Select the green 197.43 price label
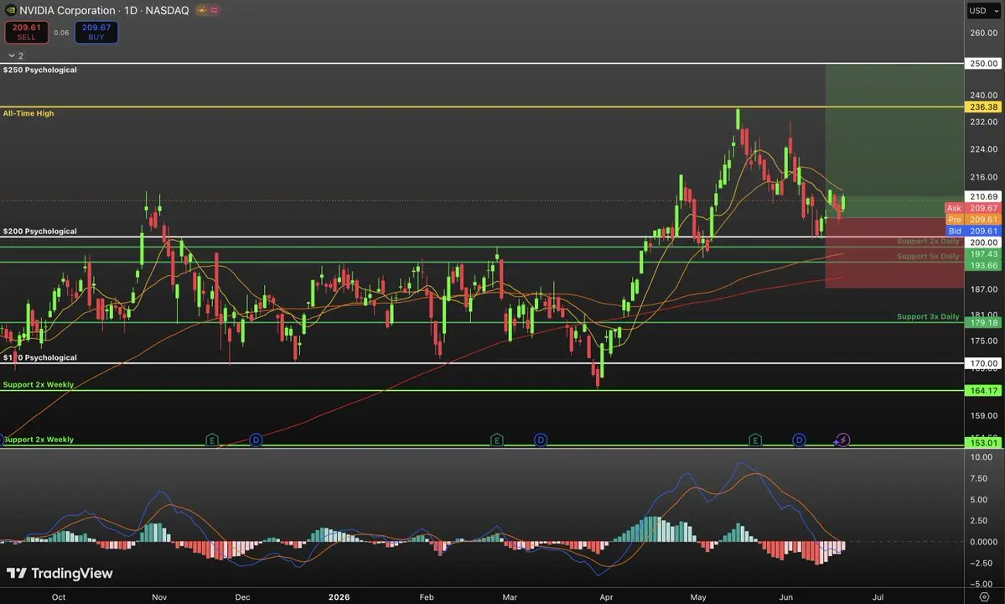Viewport: 1005px width, 604px height. tap(983, 254)
